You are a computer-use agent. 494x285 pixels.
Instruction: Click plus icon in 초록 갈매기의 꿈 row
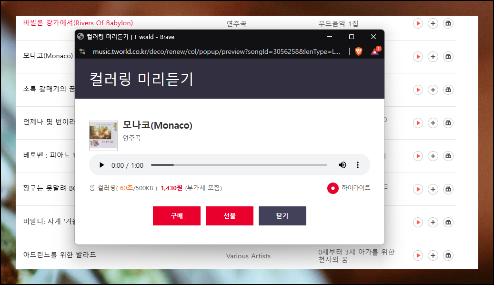(x=433, y=90)
